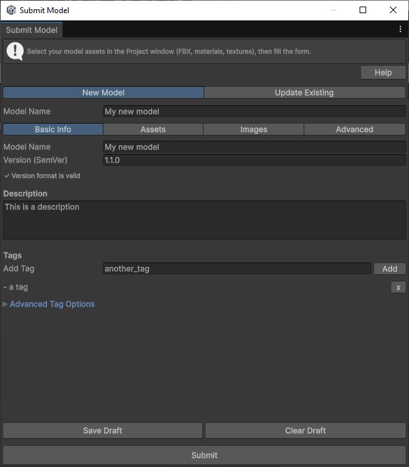Click the Add Tag label
The image size is (409, 467).
pyautogui.click(x=19, y=268)
